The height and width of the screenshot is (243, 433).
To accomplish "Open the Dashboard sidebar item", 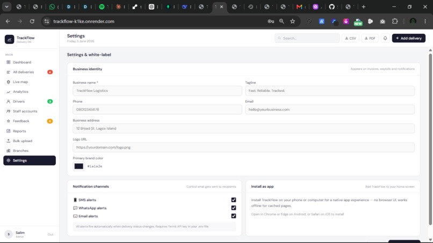I will (x=29, y=62).
